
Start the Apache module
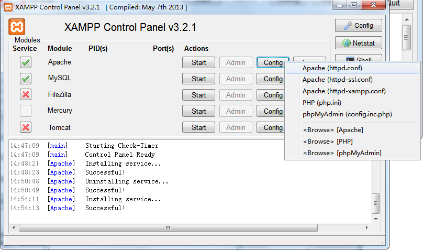198,62
